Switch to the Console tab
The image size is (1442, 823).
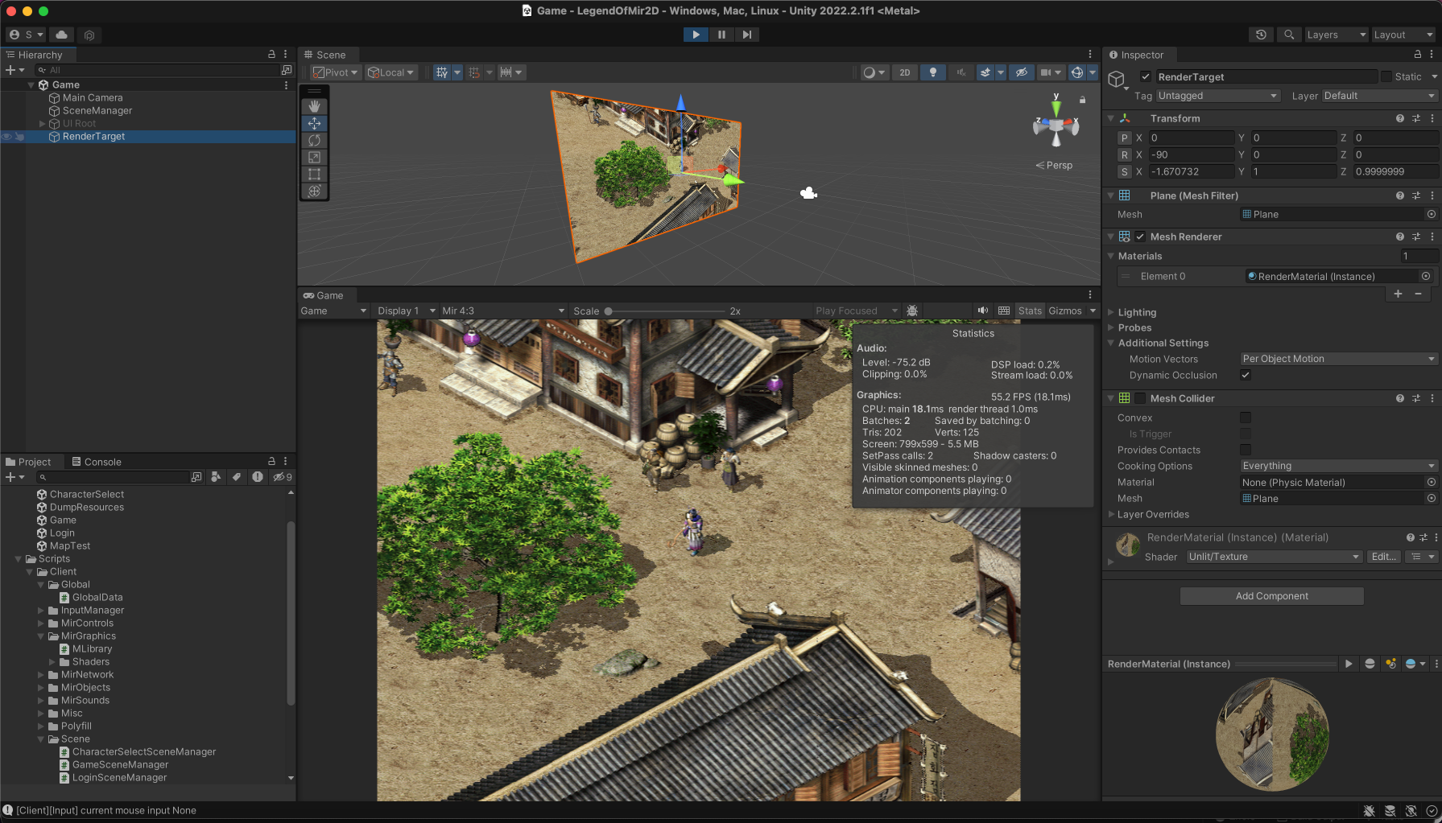102,461
